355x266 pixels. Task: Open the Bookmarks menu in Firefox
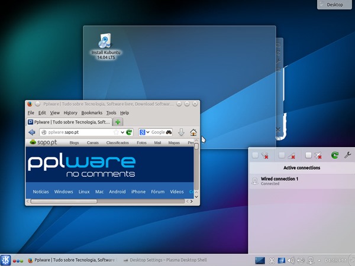[92, 113]
